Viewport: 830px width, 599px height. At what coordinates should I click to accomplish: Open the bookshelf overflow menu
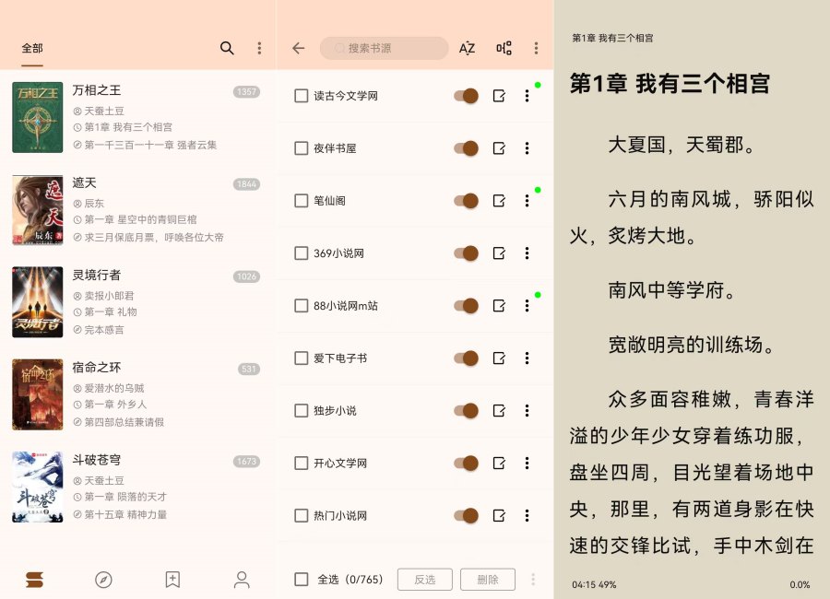click(259, 48)
